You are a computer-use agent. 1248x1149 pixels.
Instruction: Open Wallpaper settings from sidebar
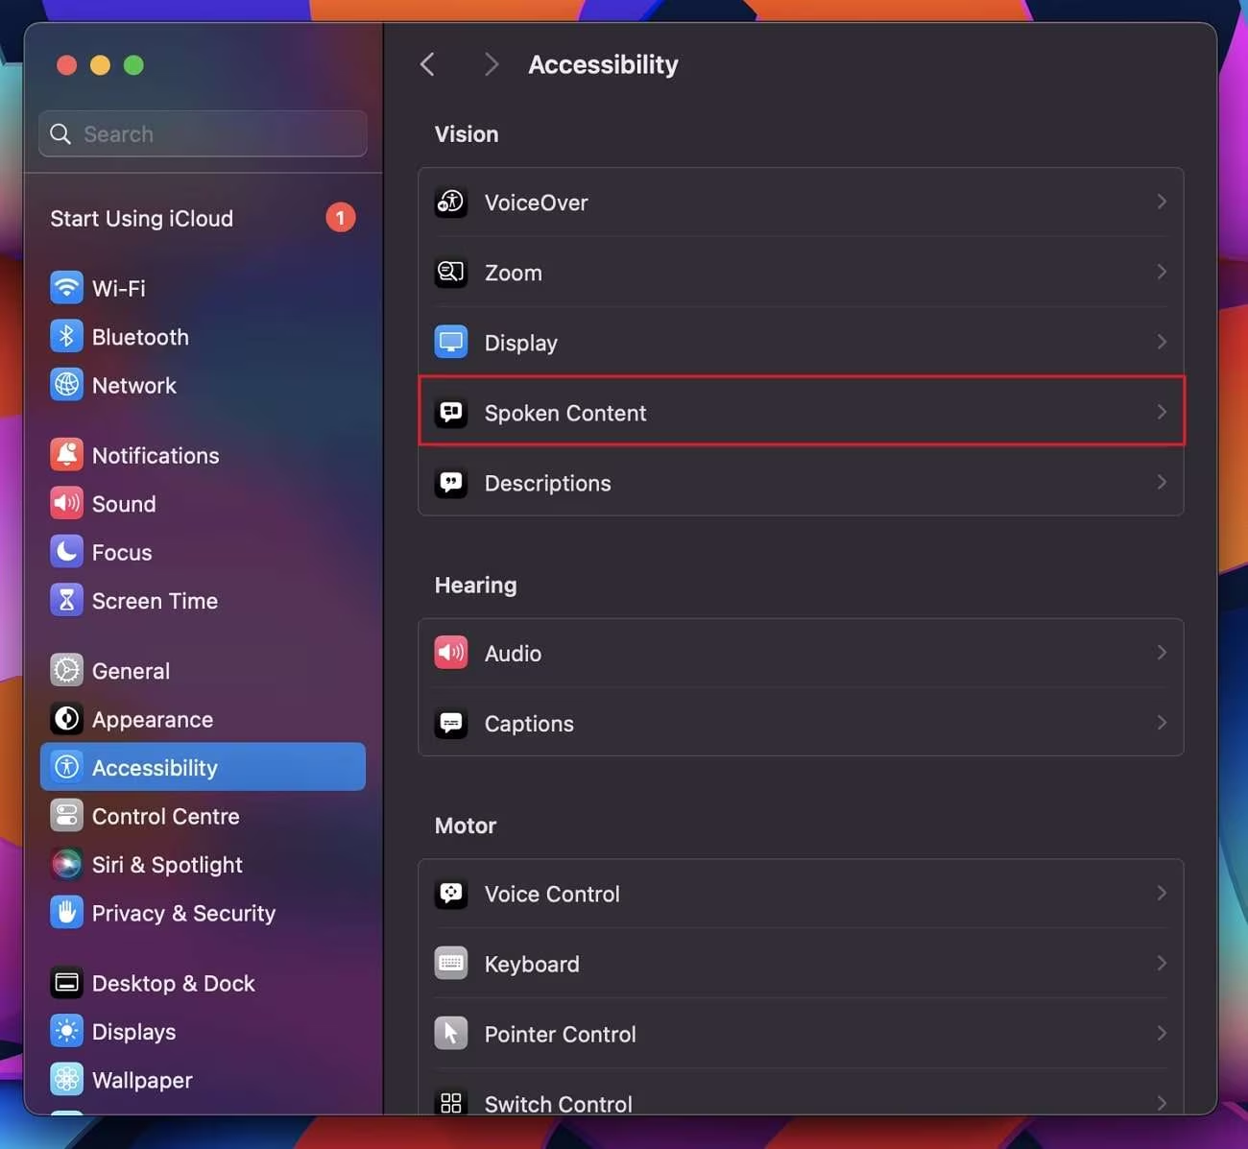141,1079
